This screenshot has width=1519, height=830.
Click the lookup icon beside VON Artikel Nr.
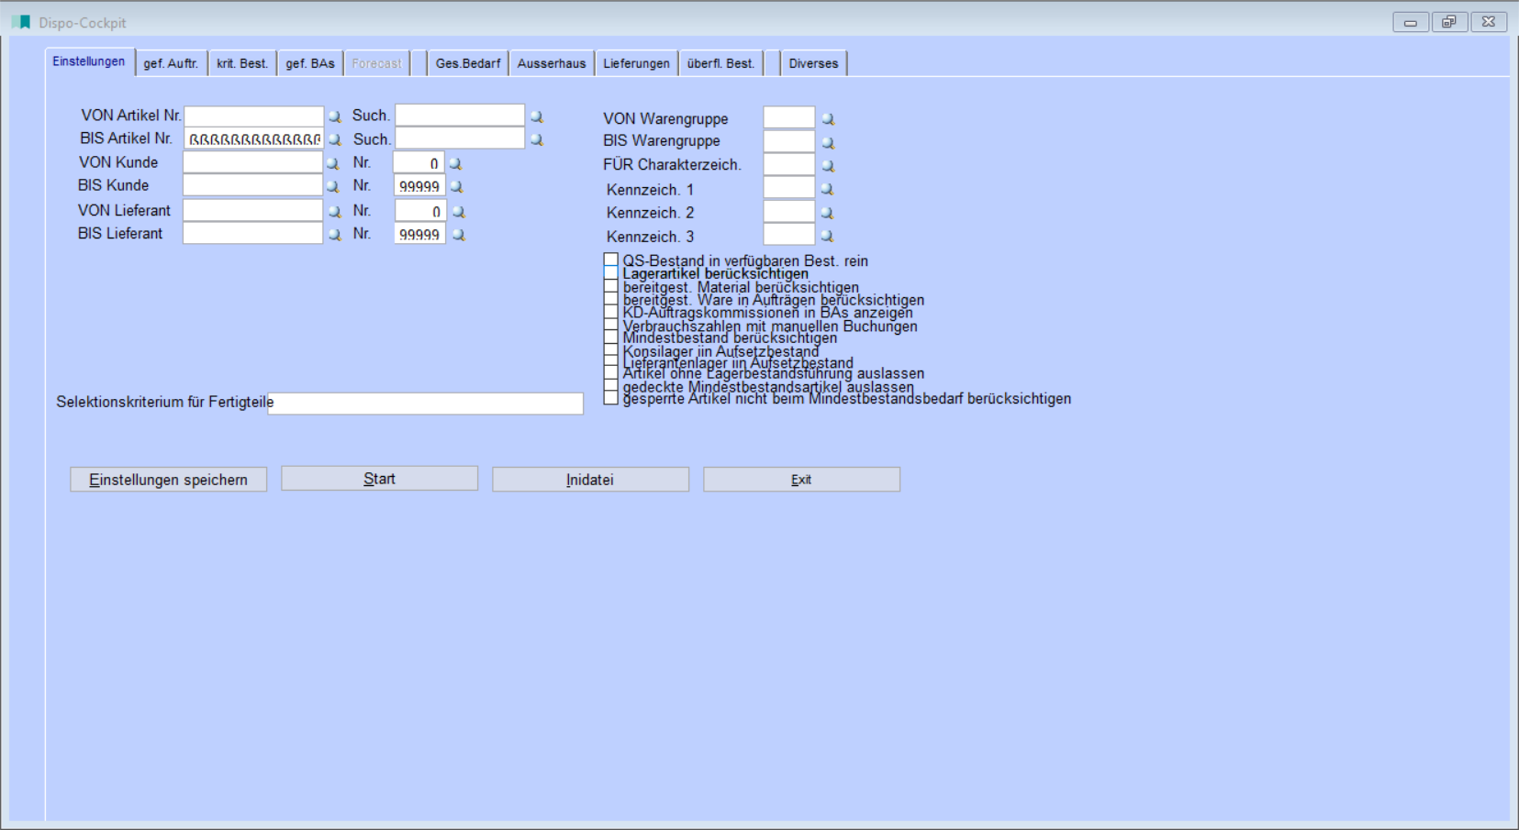(335, 116)
